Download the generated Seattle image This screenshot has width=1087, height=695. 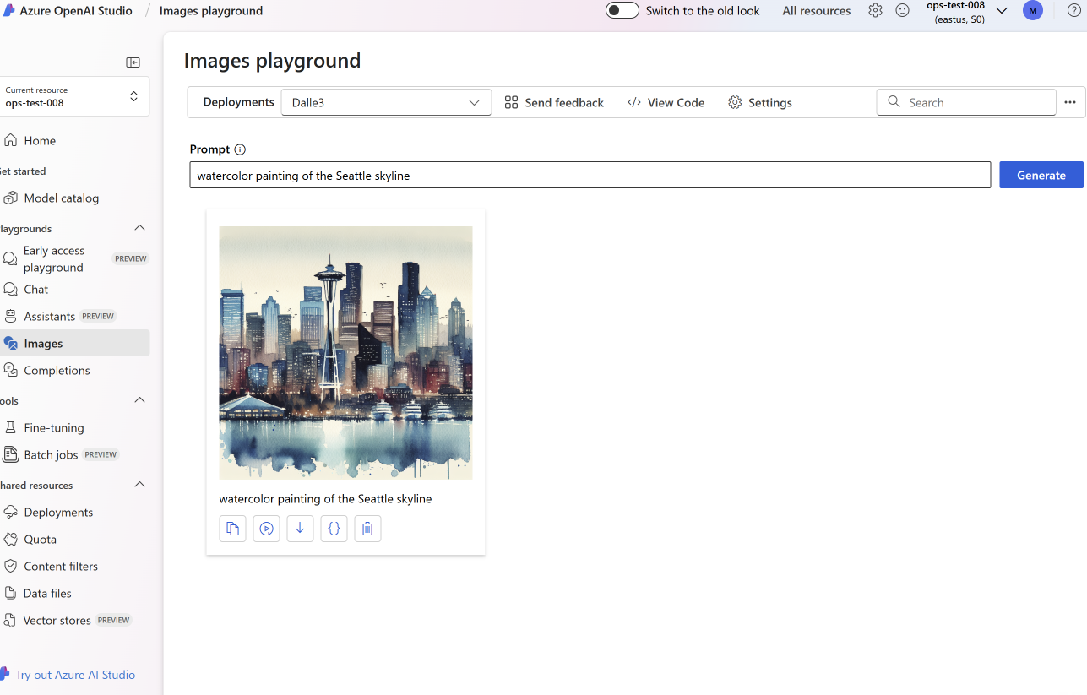tap(300, 529)
